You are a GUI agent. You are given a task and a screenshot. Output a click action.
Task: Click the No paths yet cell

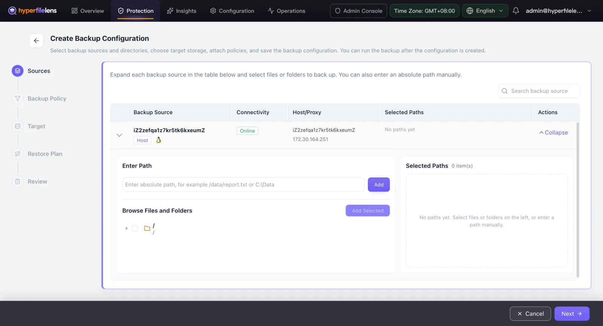pyautogui.click(x=400, y=129)
